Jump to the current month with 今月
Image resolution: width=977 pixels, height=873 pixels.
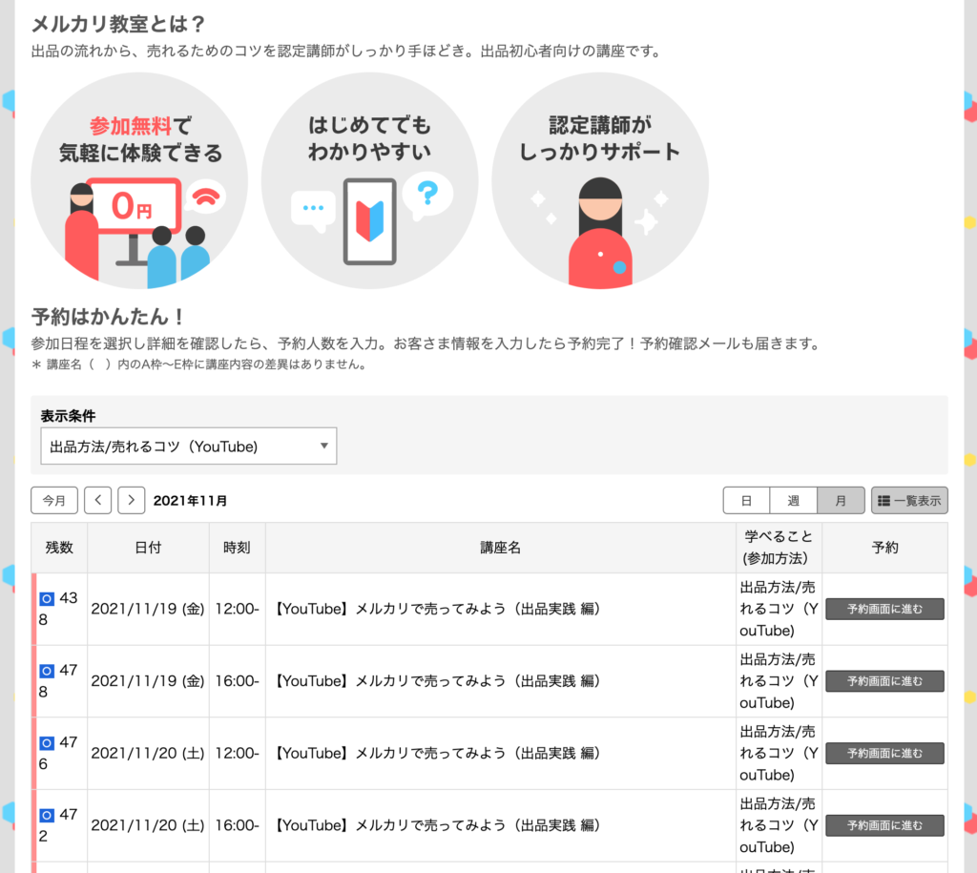pos(54,500)
